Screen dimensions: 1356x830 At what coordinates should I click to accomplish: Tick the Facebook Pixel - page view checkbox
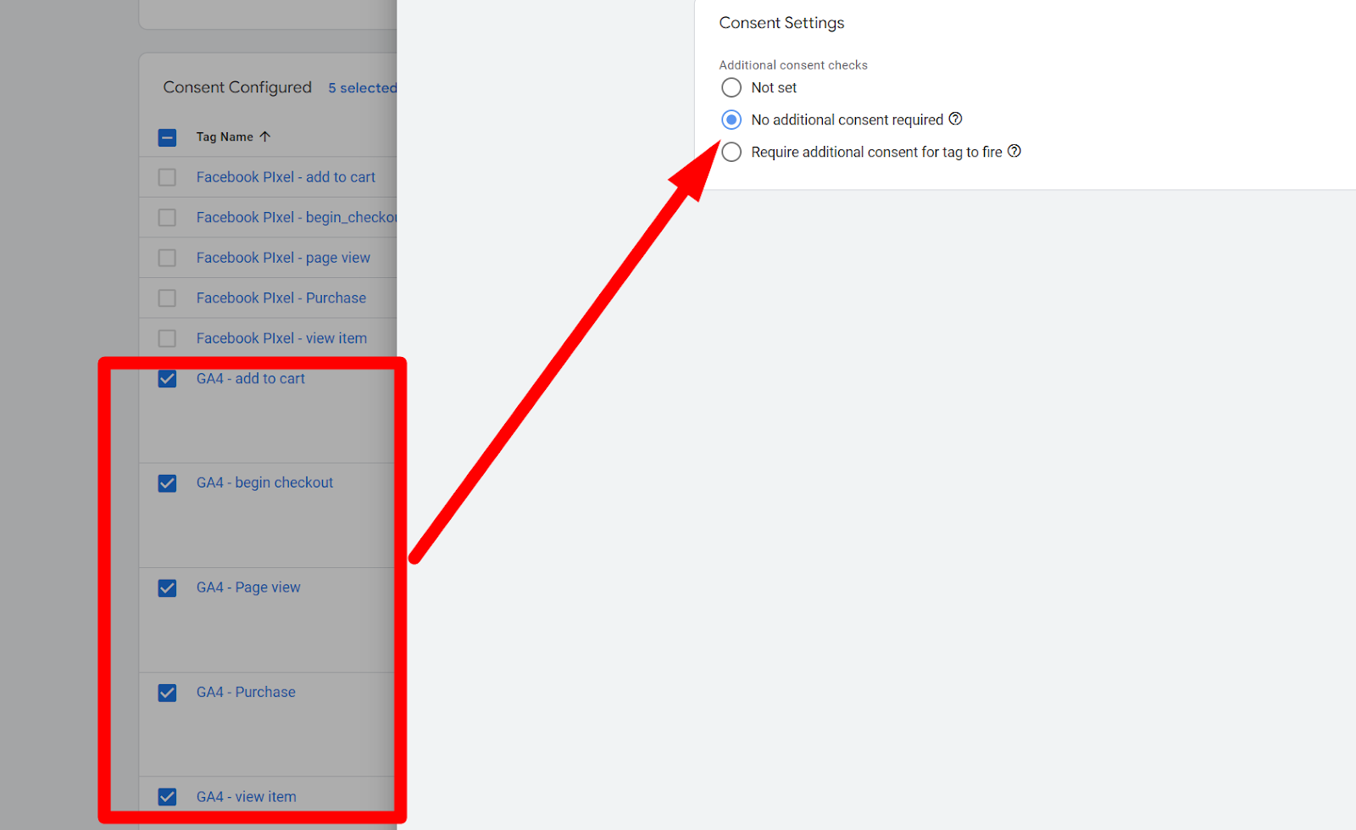pyautogui.click(x=168, y=258)
